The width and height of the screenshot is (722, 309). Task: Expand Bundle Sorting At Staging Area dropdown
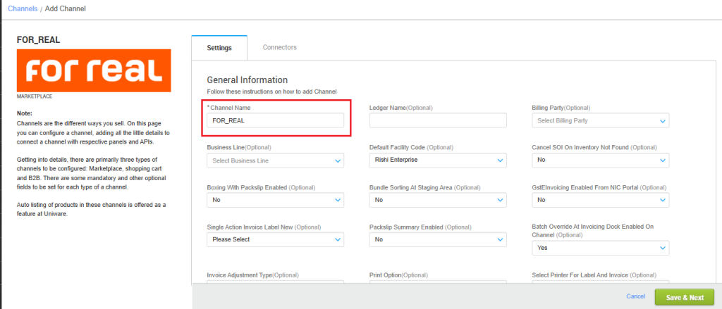point(438,200)
